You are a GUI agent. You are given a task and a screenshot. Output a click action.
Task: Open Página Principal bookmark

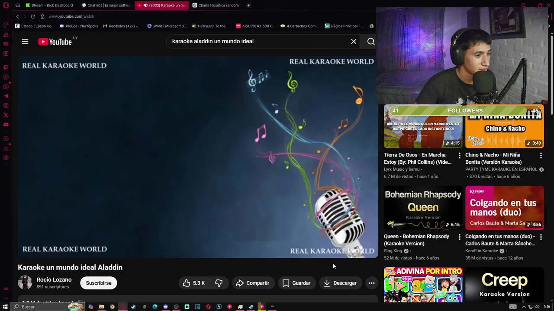[344, 26]
